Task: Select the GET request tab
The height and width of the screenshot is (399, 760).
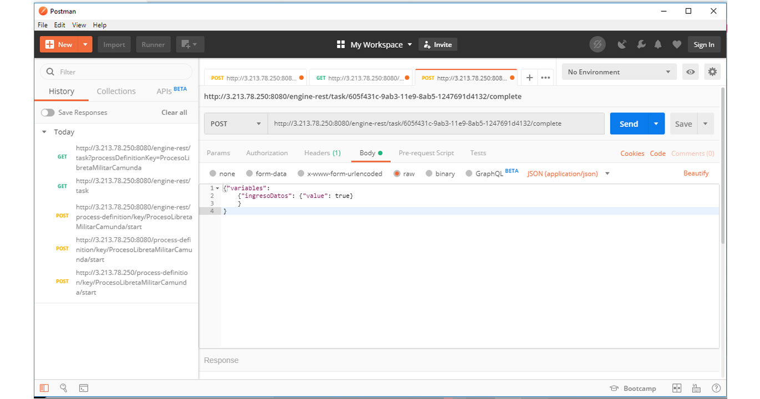Action: pyautogui.click(x=361, y=78)
